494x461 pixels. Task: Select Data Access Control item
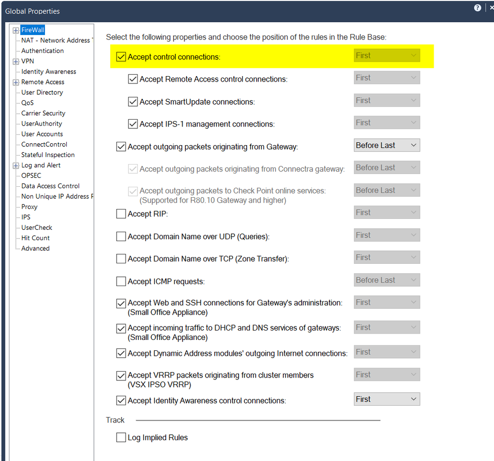coord(50,186)
